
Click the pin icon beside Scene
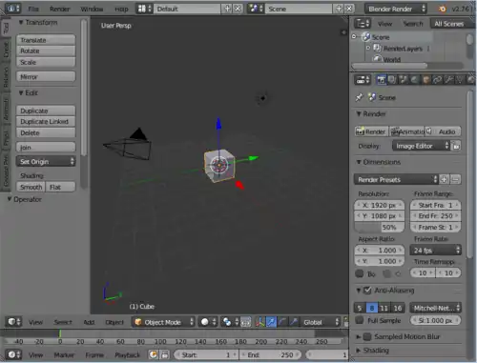click(x=360, y=97)
